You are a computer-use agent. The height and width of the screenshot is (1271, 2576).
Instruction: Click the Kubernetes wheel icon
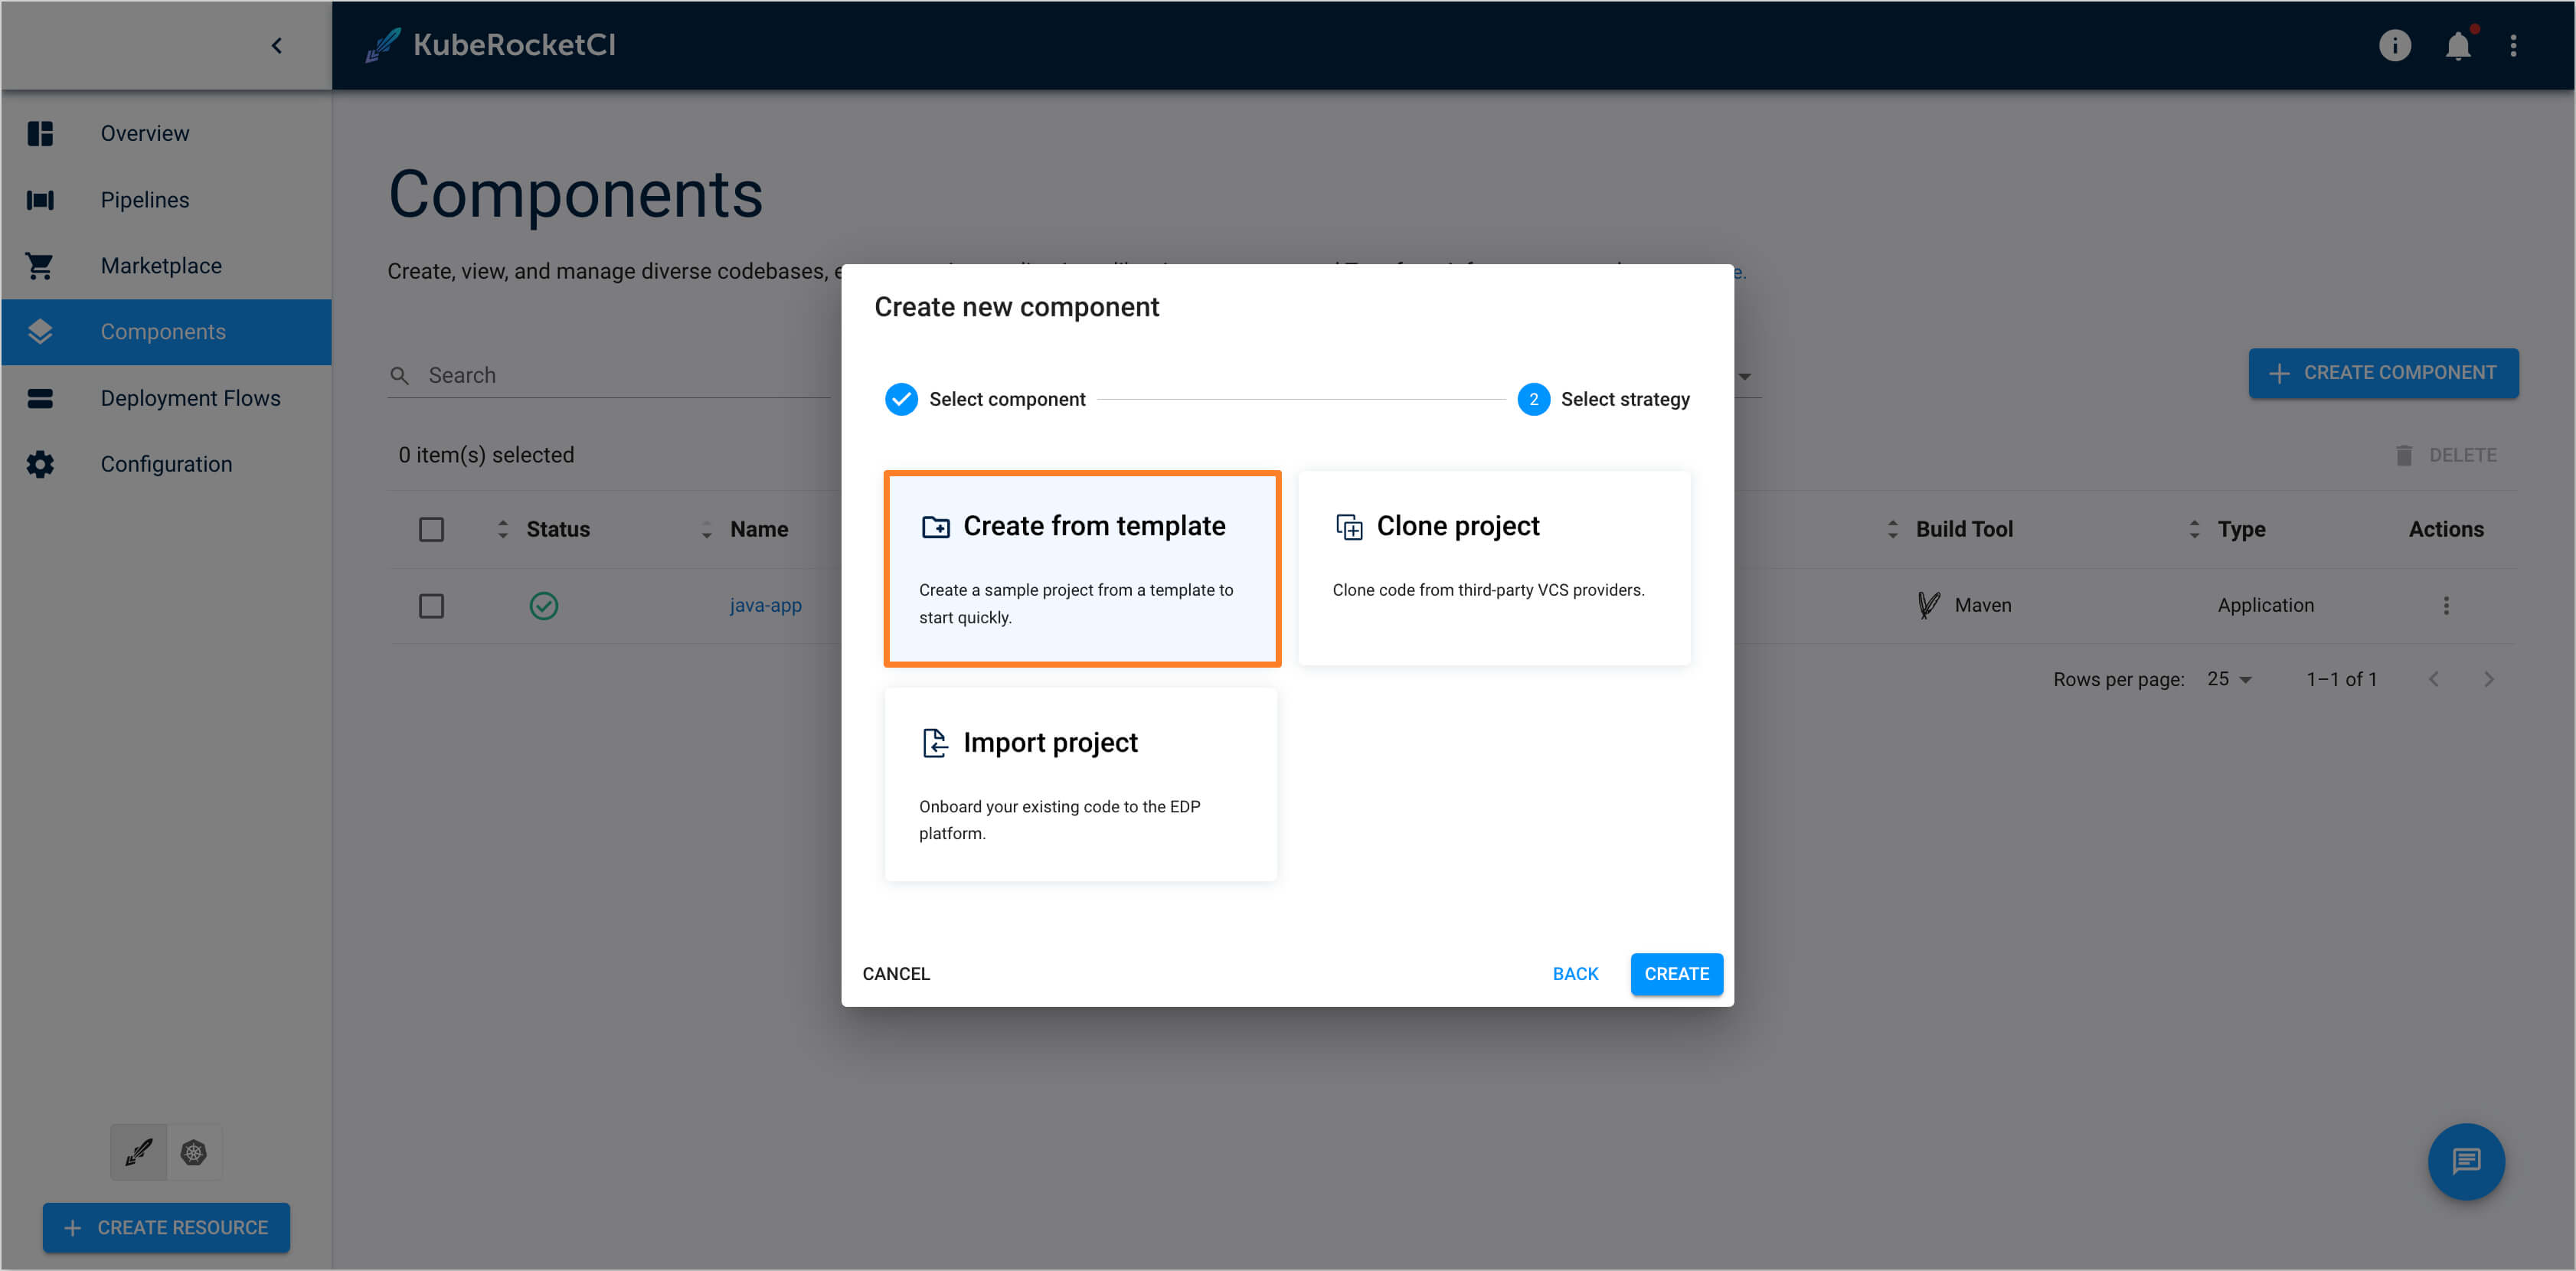coord(194,1152)
